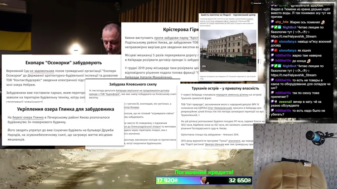
Task: Click the heading 'Замість пам'ятки на Подолі – торговельний центр'
Action: (x=228, y=15)
